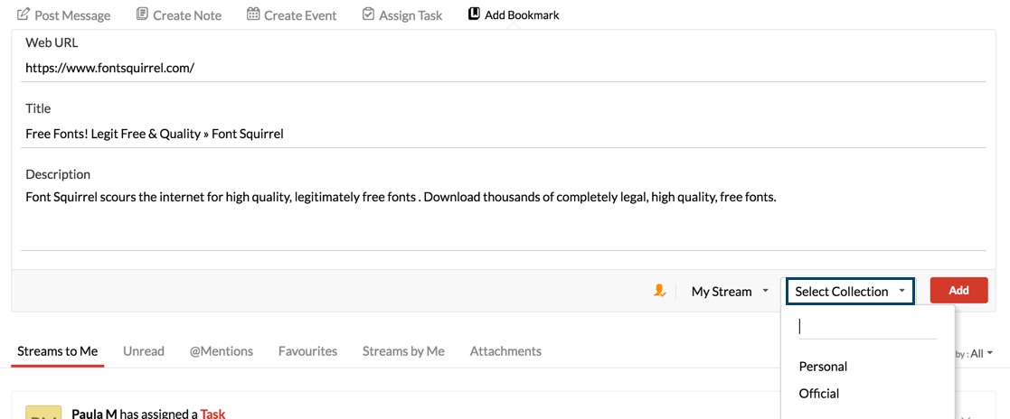Open the filter by All dropdown
This screenshot has height=419, width=1010.
point(981,354)
